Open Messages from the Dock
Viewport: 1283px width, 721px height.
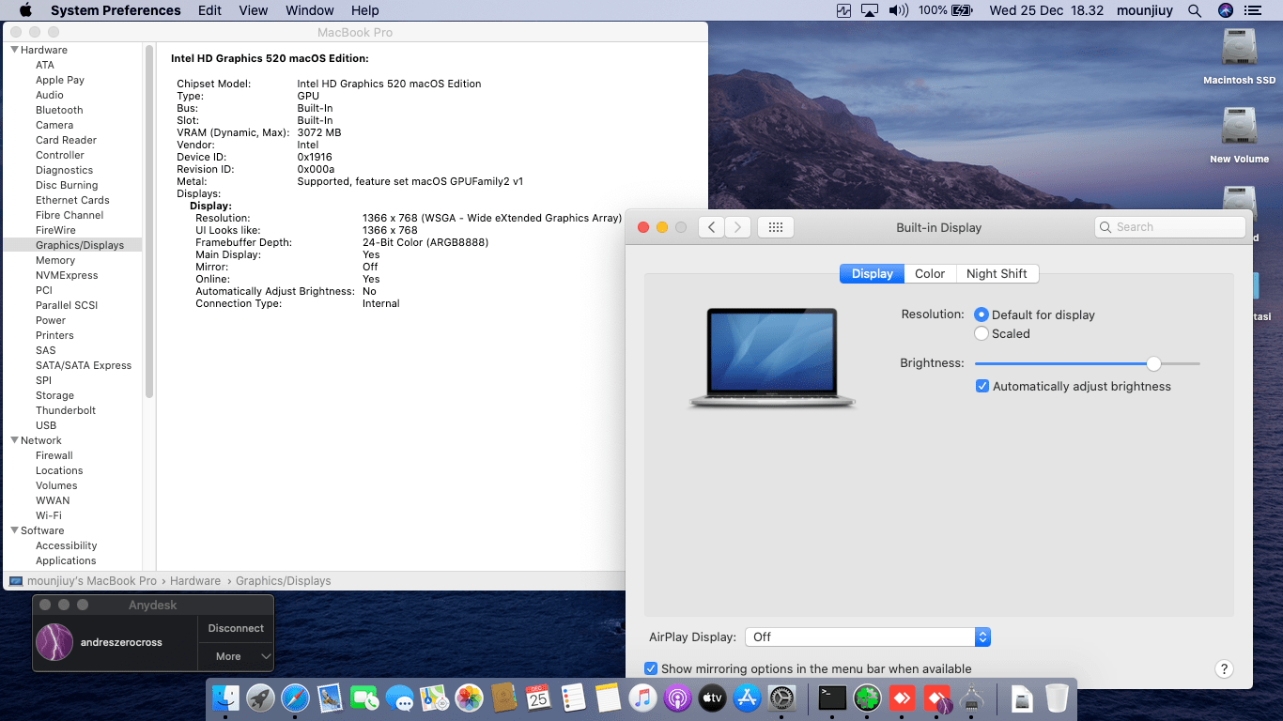[x=399, y=698]
